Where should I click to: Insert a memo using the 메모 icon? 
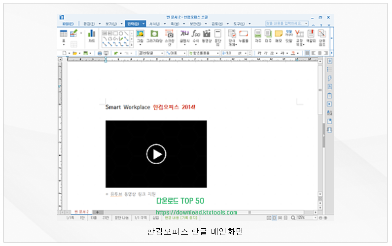tap(279, 36)
